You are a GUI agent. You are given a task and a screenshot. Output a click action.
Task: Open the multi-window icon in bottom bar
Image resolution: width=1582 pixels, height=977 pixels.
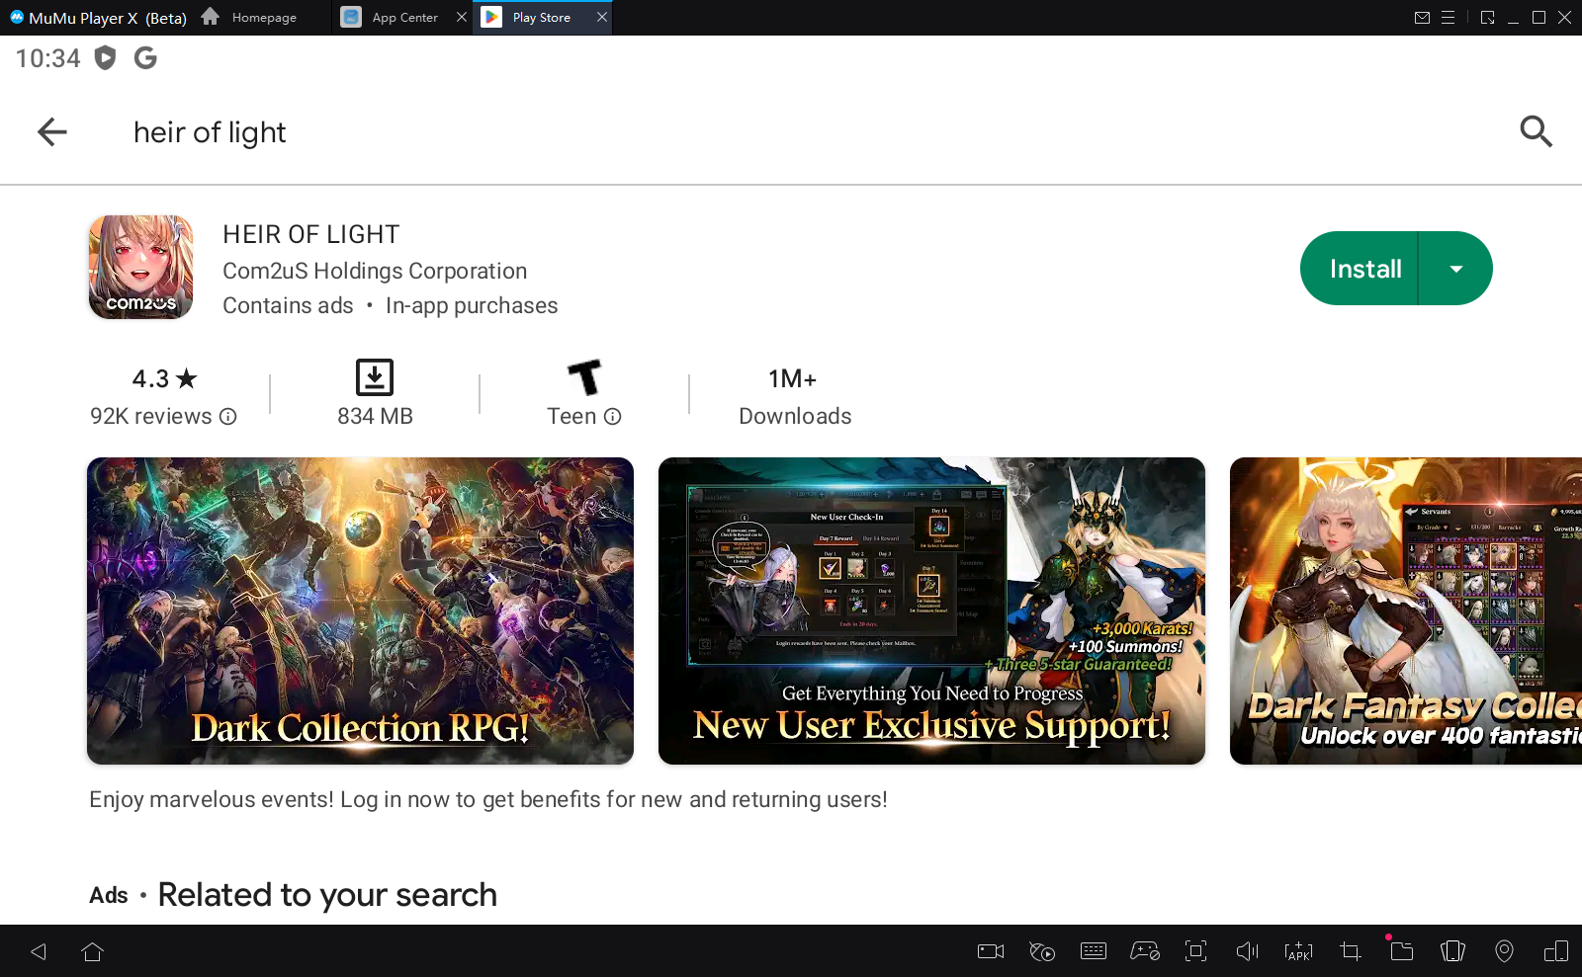point(1556,951)
